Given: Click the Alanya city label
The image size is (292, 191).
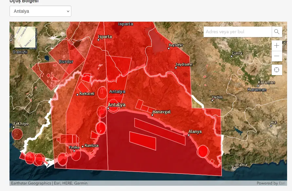Looking at the screenshot, I should point(195,132).
